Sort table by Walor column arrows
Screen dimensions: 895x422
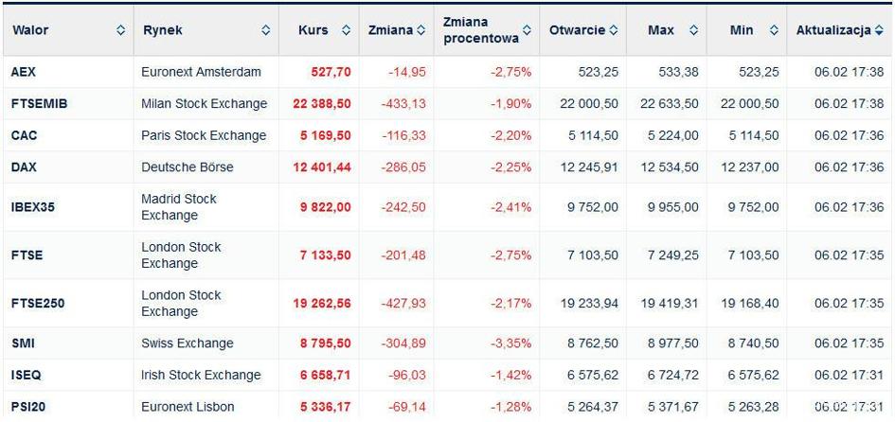(120, 31)
